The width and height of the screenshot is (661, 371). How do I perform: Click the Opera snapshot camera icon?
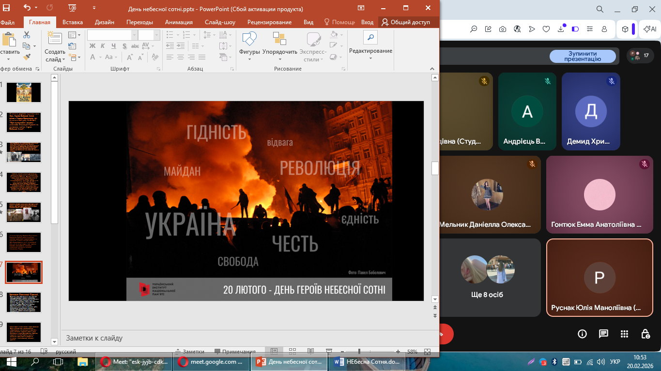coord(503,29)
